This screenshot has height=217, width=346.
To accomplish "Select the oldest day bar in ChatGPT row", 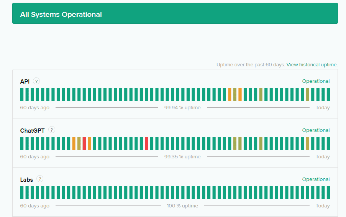I will pyautogui.click(x=22, y=143).
